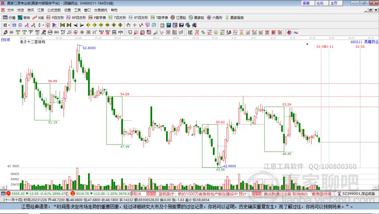The height and width of the screenshot is (214, 379).
Task: Switch to the K线 chart view
Action: click(38, 17)
